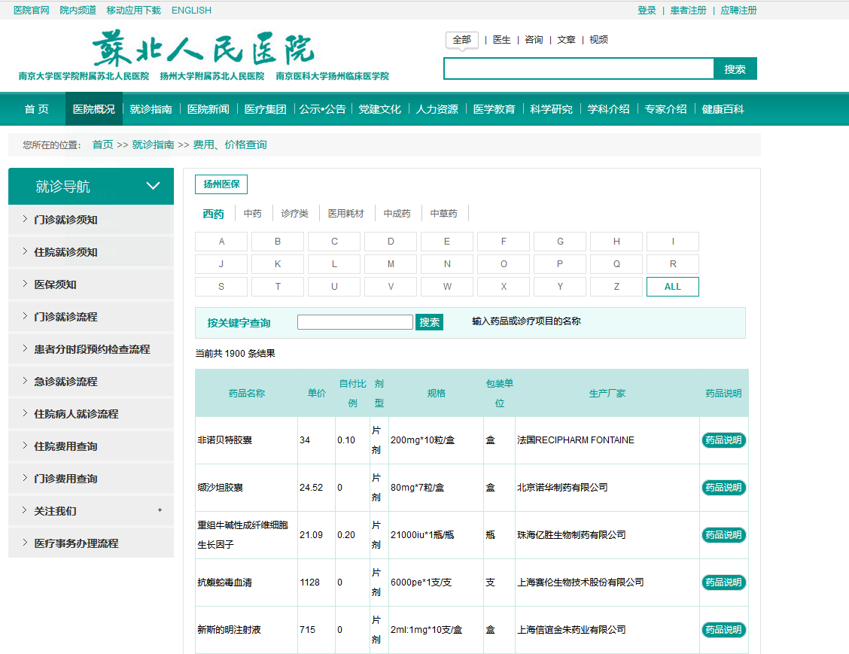Select the 中药 category tab
The height and width of the screenshot is (654, 849).
(x=252, y=214)
